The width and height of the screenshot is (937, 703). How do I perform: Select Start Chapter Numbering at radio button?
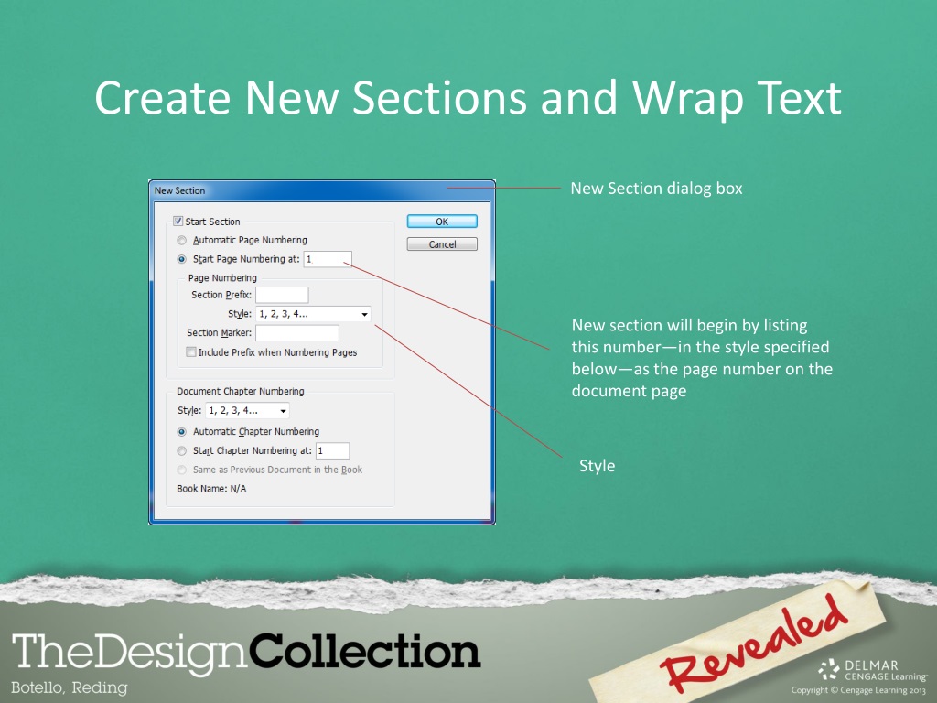[182, 450]
